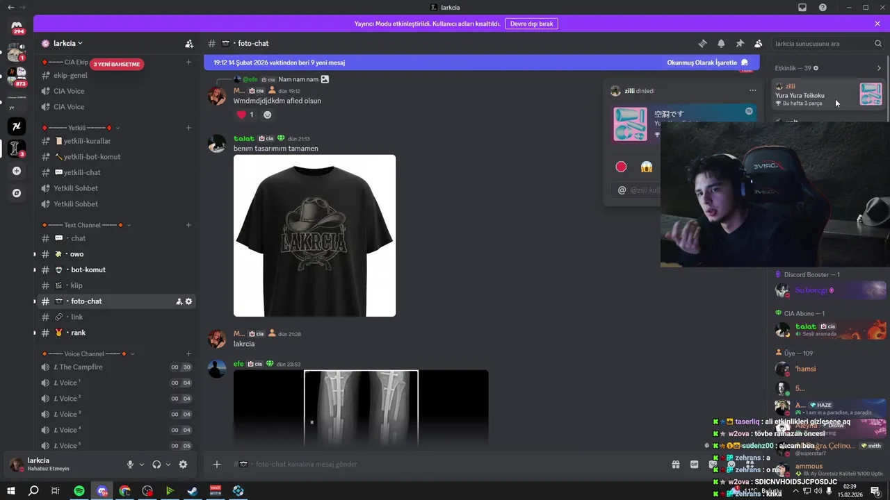Viewport: 890px width, 500px height.
Task: Click Okunmuş Olarak İşaretle
Action: pyautogui.click(x=707, y=62)
